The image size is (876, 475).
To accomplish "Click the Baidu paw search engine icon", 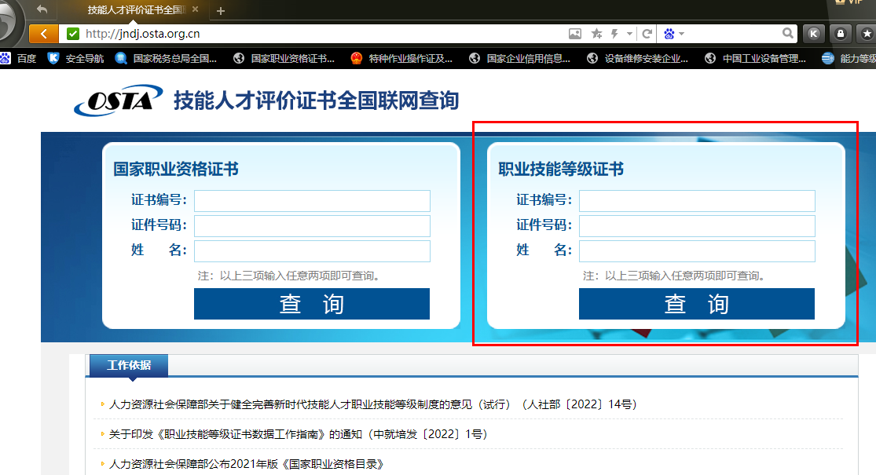I will (669, 34).
